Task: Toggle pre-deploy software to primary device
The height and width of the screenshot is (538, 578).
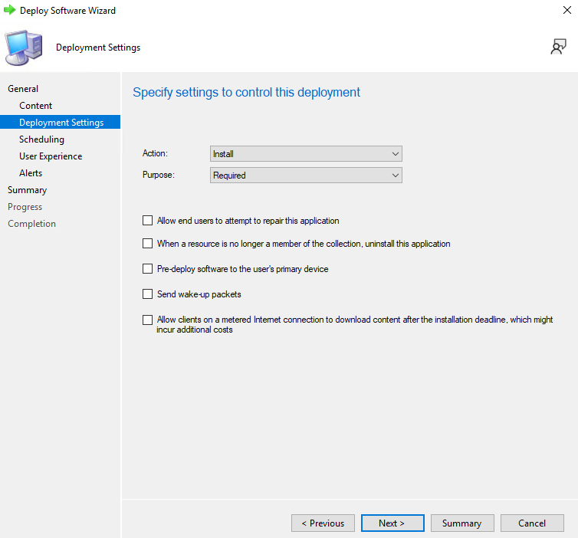Action: tap(148, 269)
